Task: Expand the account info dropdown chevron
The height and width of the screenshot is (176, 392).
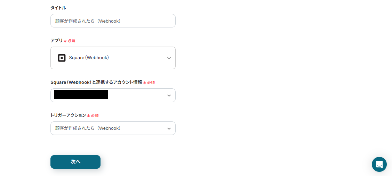Action: click(x=169, y=96)
